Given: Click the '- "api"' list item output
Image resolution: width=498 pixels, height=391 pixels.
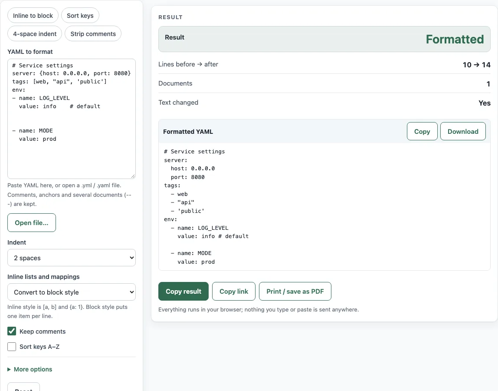Looking at the screenshot, I should [x=183, y=202].
